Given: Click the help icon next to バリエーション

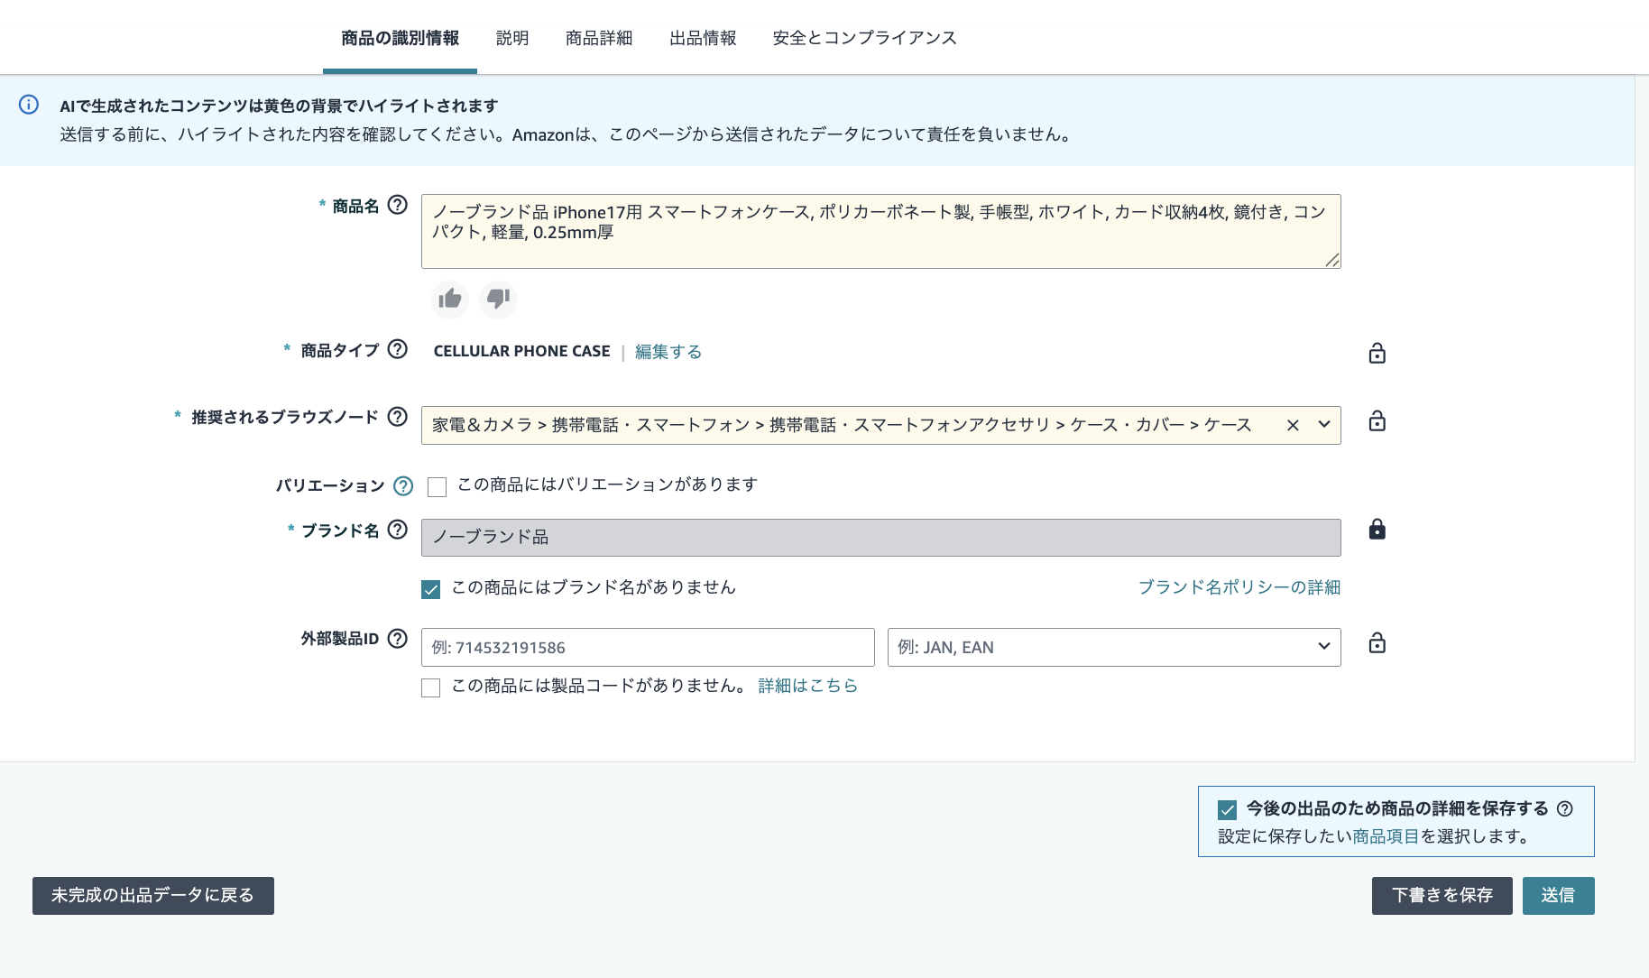Looking at the screenshot, I should click(403, 486).
